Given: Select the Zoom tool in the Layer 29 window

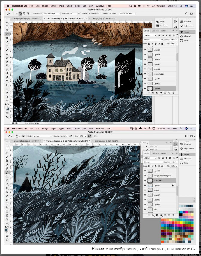Looking at the screenshot, I should point(7,97).
